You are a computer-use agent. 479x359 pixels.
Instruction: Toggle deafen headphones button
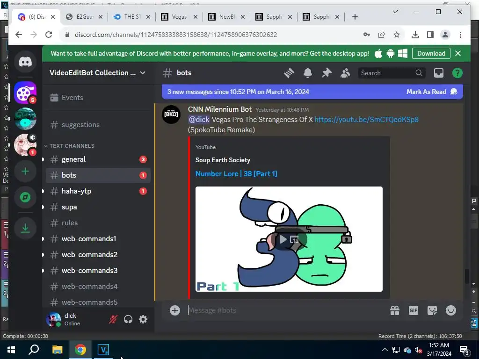pyautogui.click(x=128, y=319)
